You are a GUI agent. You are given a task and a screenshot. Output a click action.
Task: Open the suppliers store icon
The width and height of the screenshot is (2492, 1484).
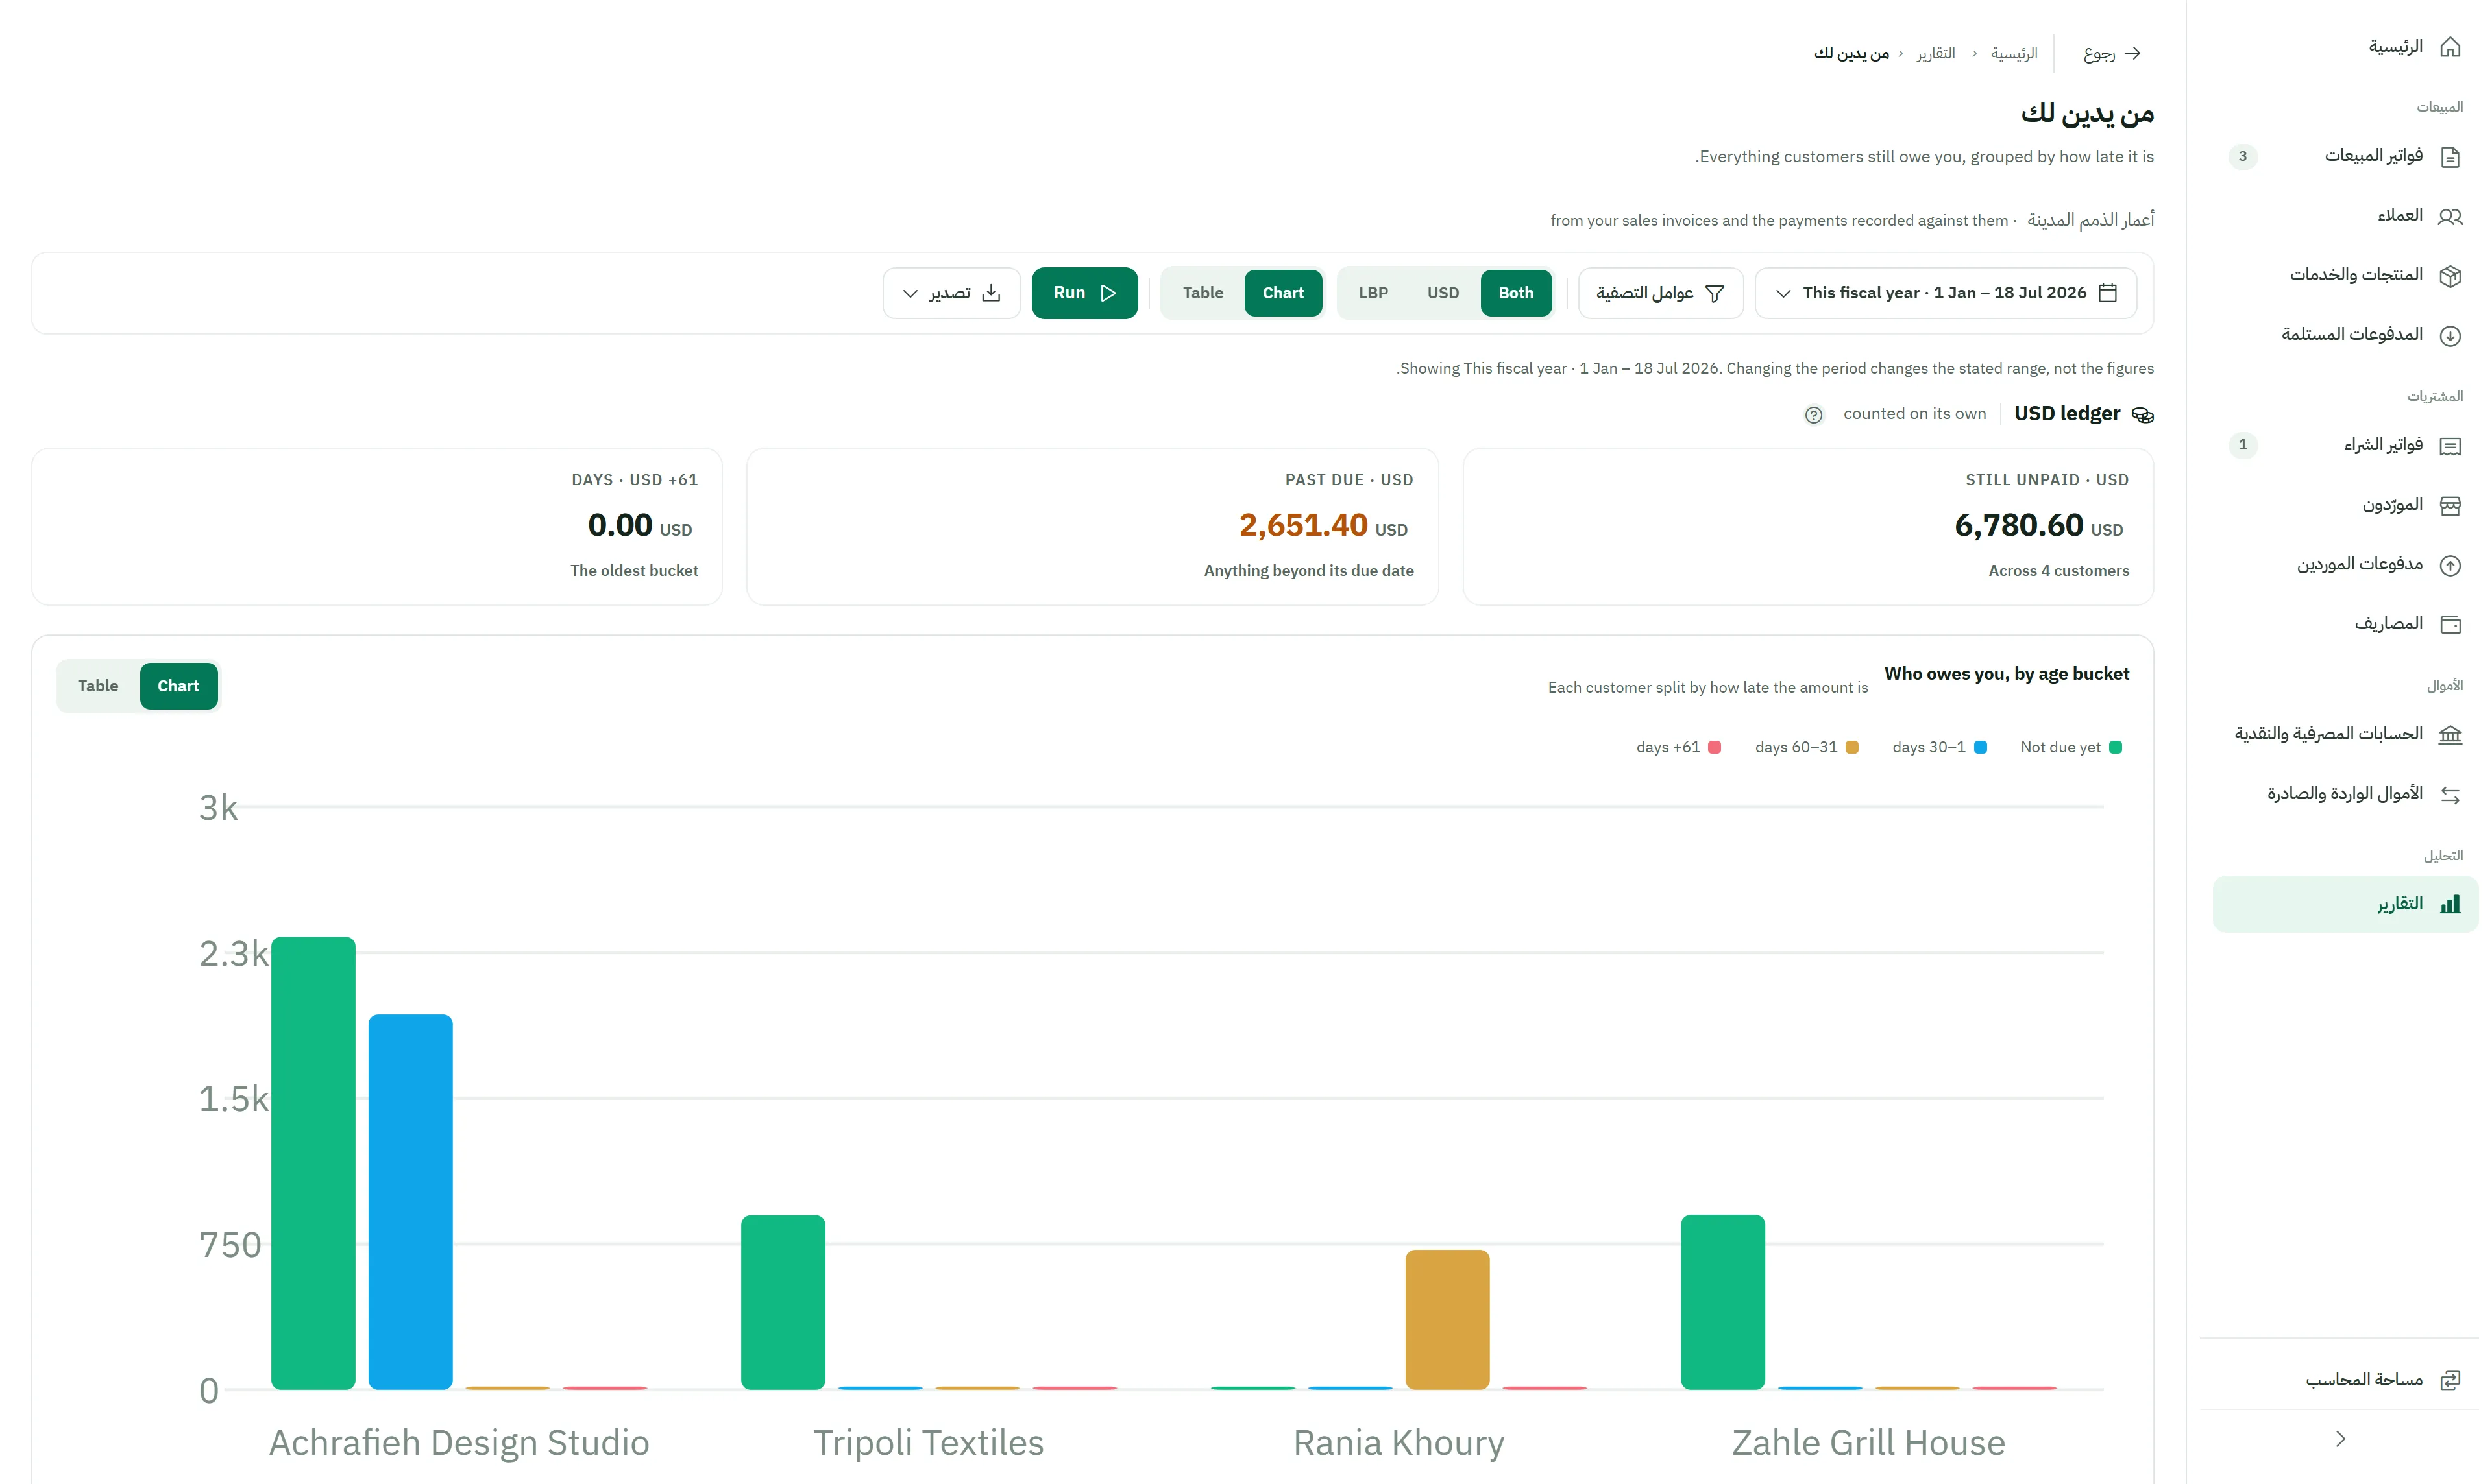point(2449,505)
